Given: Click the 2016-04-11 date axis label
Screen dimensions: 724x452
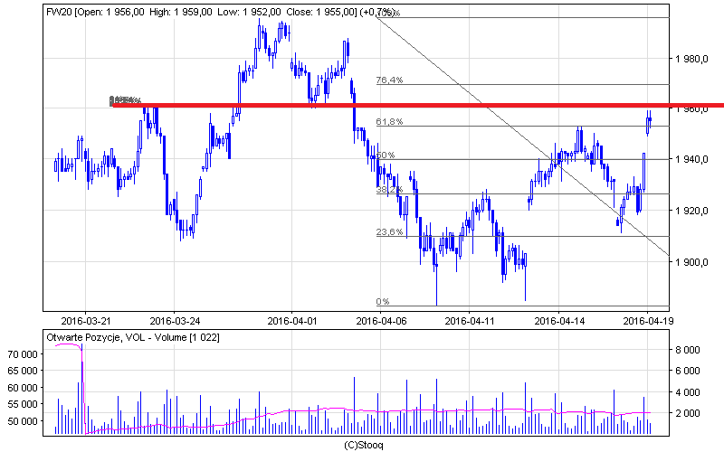Looking at the screenshot, I should 470,321.
